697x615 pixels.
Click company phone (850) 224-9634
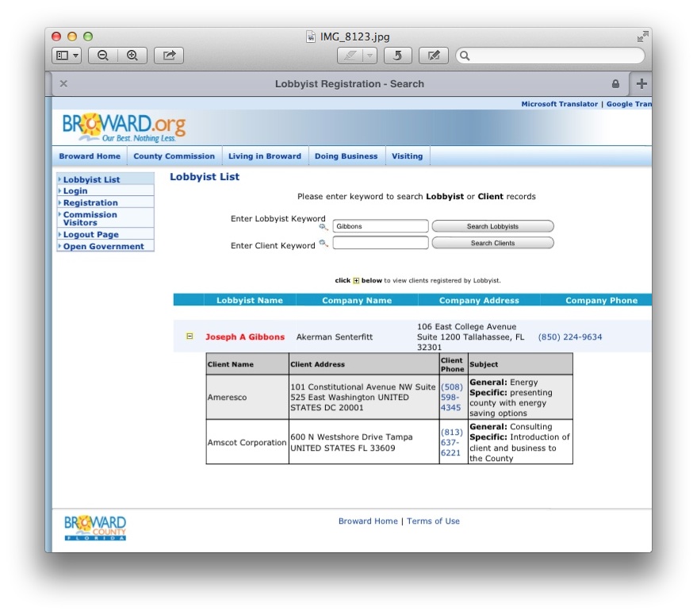(x=570, y=337)
